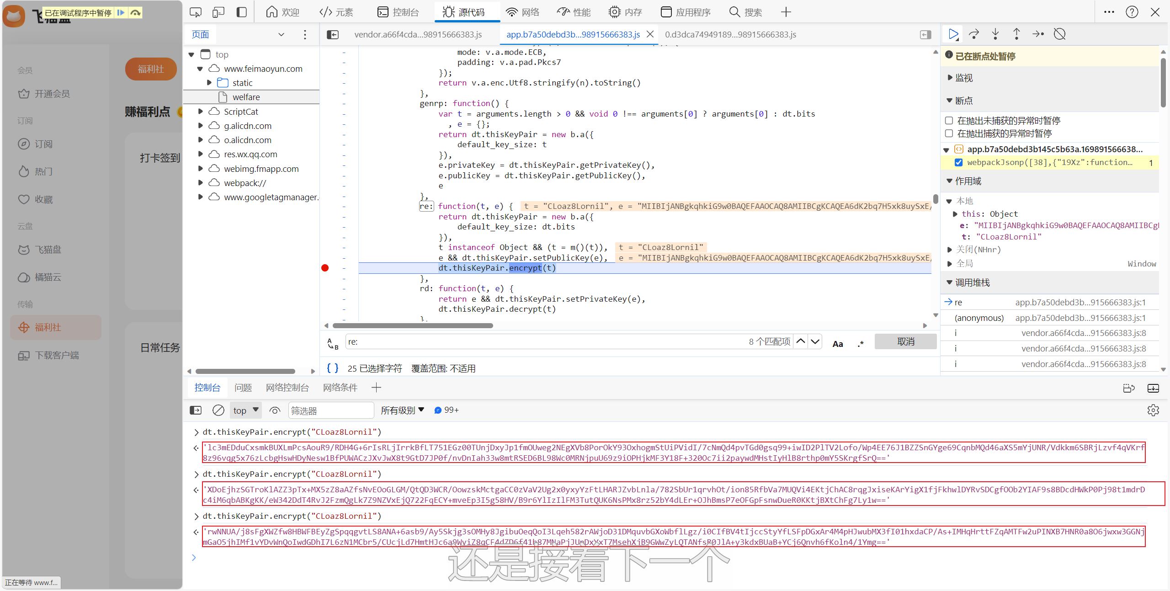Clear the console output
Screen dimensions: 1170x591
pos(218,410)
